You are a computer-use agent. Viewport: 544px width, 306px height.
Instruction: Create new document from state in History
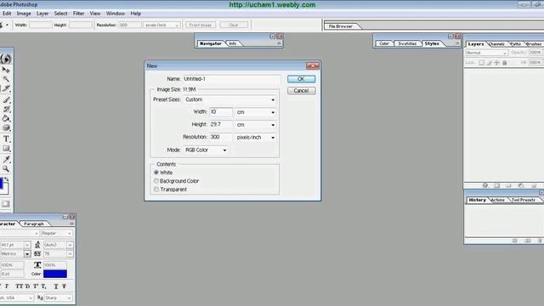(515, 241)
